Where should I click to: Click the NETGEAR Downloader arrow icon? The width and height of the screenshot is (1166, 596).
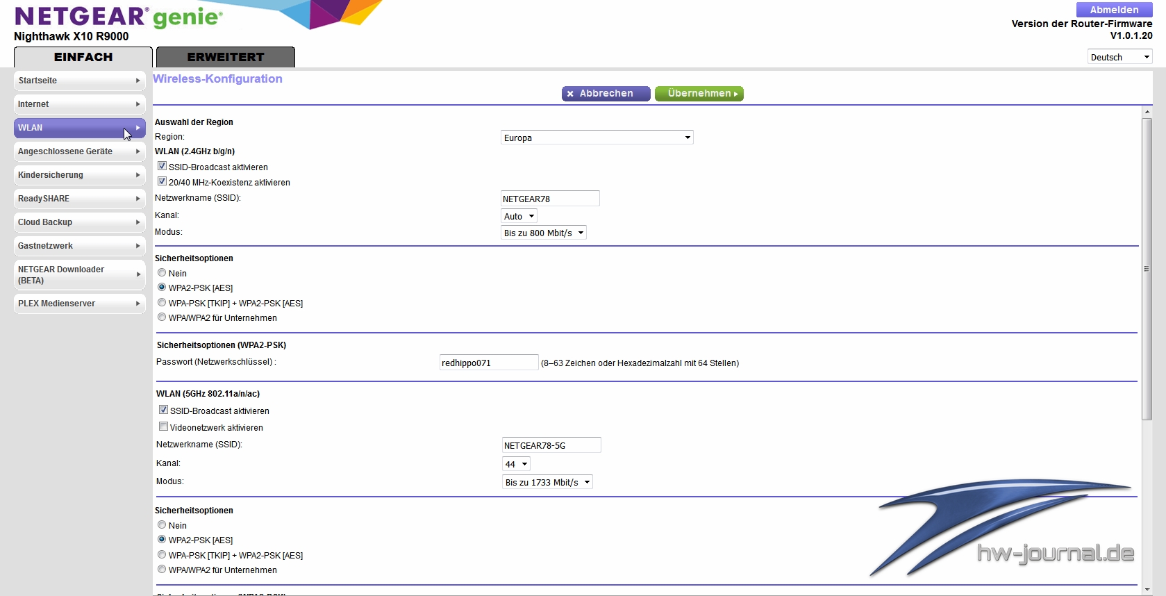[138, 274]
